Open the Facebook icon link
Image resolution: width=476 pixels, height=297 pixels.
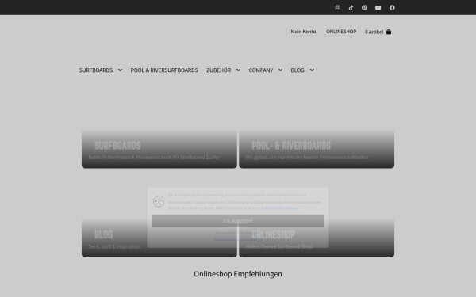click(392, 8)
